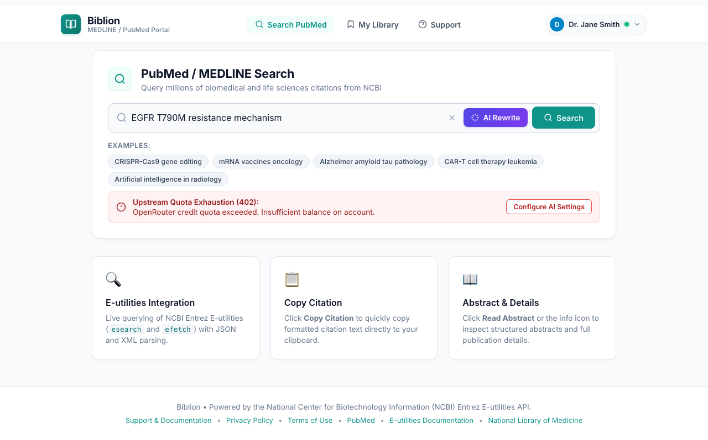
Task: Visit the National Library of Medicine link
Action: pos(535,420)
